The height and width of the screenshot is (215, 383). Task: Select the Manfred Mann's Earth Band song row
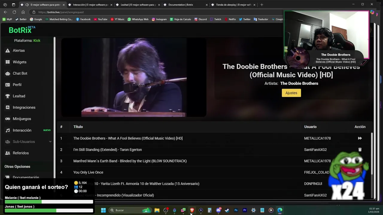[x=214, y=161]
